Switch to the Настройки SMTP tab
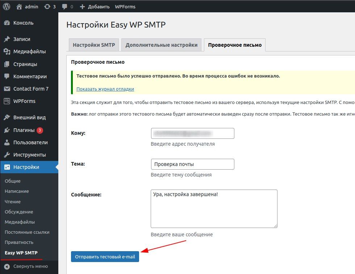 click(94, 45)
